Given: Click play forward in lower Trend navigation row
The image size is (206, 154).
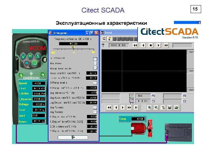Looking at the screenshot, I should coord(123,108).
